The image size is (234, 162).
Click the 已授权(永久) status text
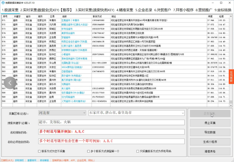click(x=7, y=160)
